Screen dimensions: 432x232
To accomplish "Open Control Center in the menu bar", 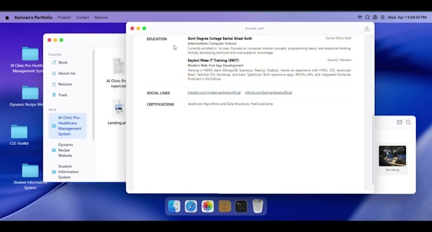I will [x=382, y=17].
